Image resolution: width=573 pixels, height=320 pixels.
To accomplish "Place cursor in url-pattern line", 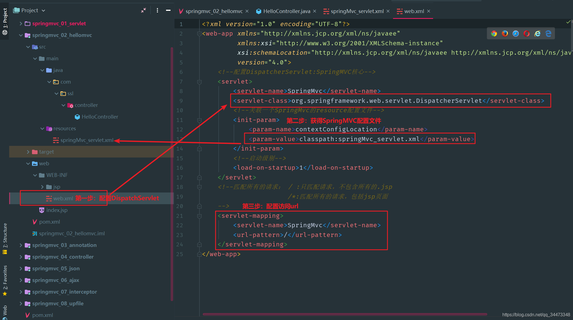I will pyautogui.click(x=287, y=235).
